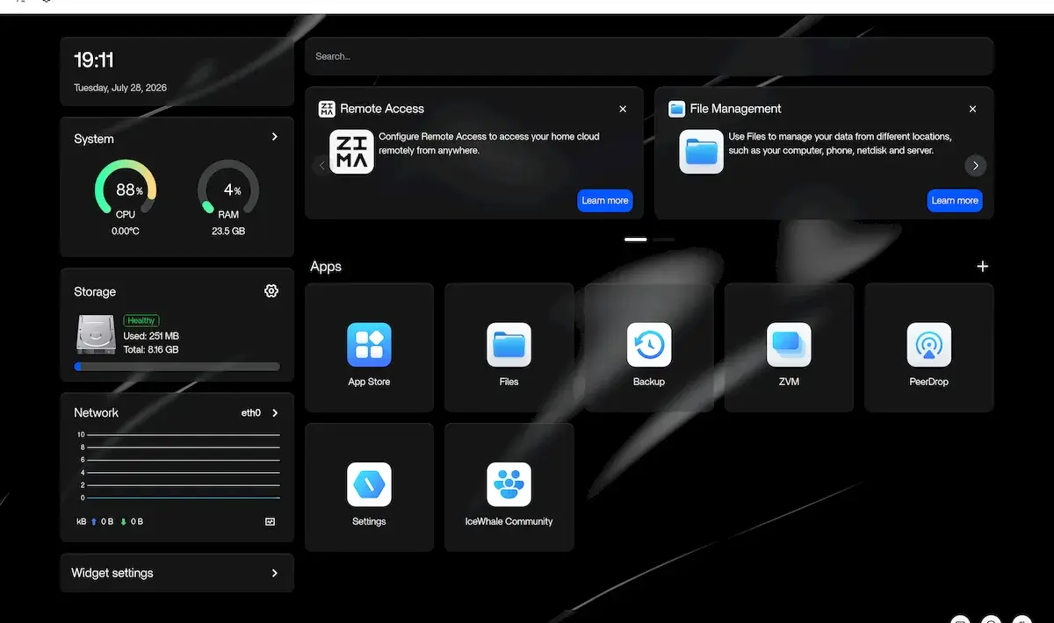Add a new app with plus icon

[983, 267]
